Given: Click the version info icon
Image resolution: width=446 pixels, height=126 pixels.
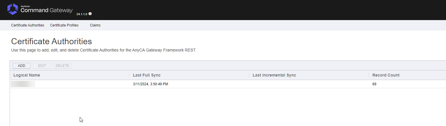Looking at the screenshot, I should pos(90,14).
